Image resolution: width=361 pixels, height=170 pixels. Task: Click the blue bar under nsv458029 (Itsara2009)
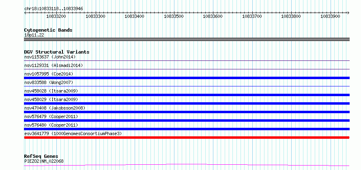[x=187, y=103]
